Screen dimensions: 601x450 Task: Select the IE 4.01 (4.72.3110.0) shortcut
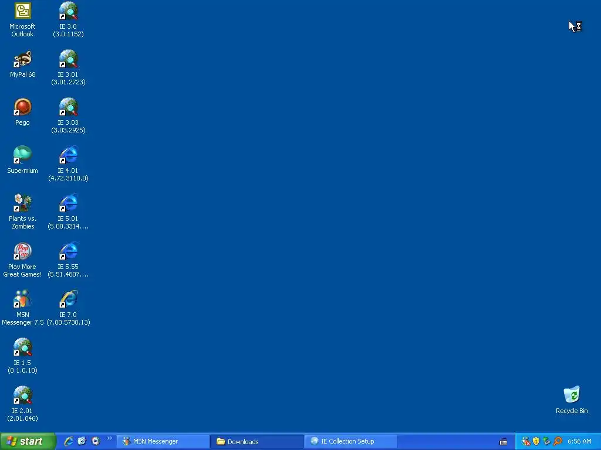68,164
